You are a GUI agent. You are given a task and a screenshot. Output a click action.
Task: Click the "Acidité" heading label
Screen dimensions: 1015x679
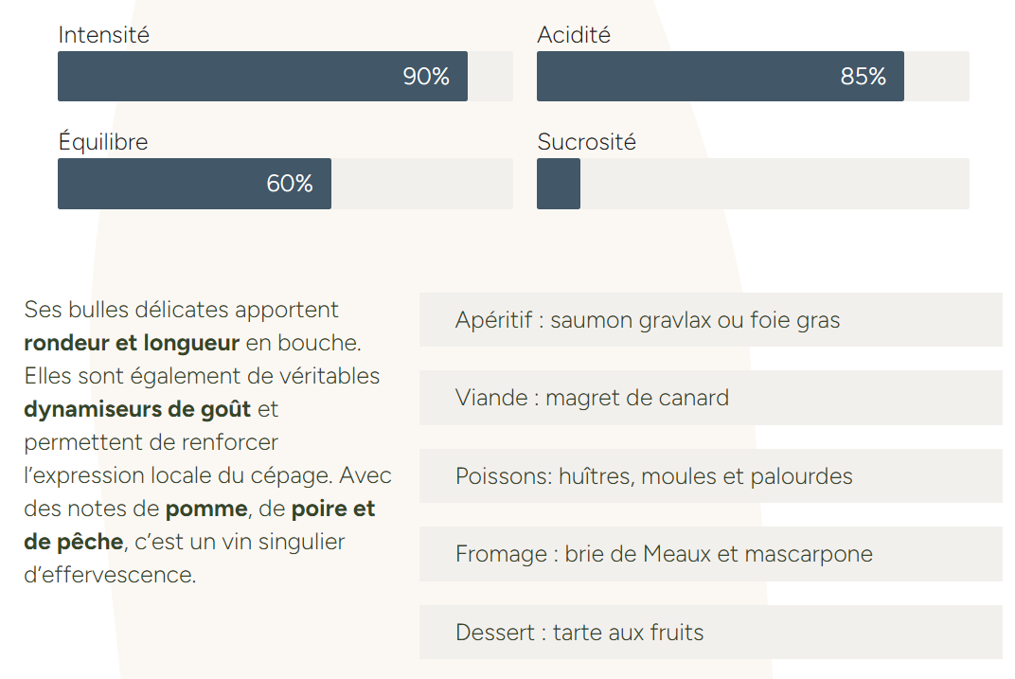(x=574, y=35)
